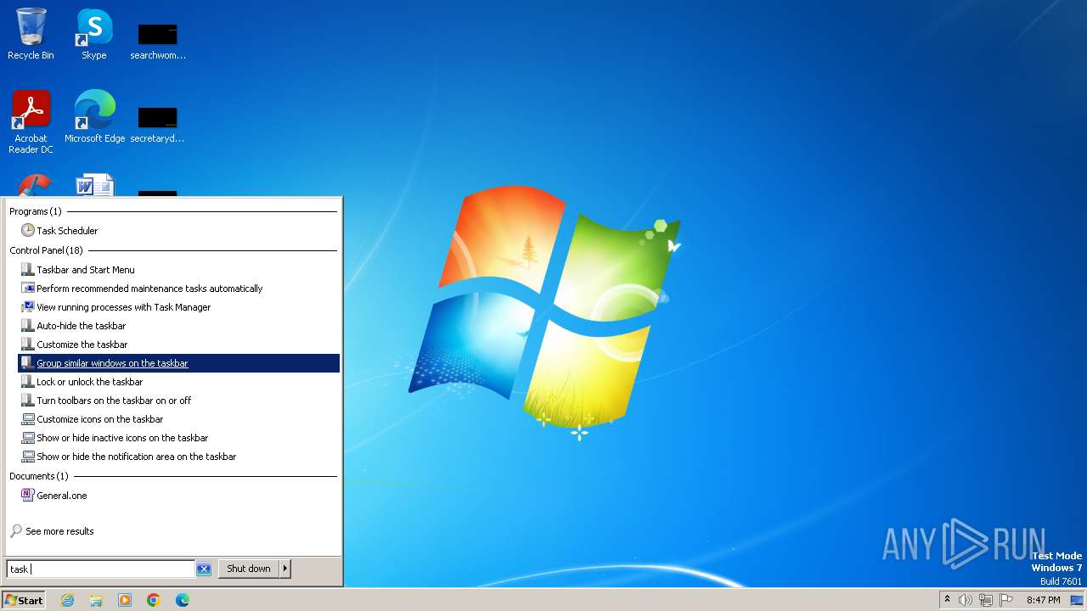The height and width of the screenshot is (611, 1087).
Task: Open Internet Explorer from the taskbar
Action: click(x=68, y=600)
